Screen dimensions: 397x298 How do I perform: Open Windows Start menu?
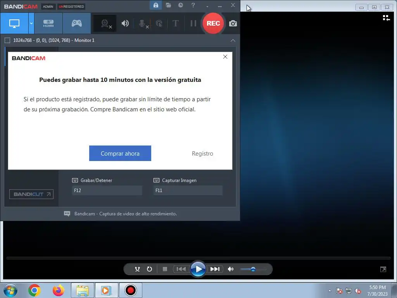click(x=10, y=290)
